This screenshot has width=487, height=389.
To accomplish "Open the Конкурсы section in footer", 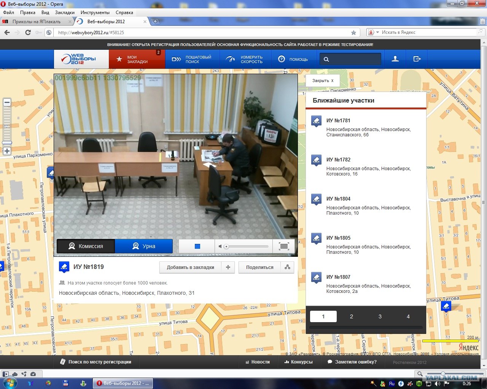I will [x=299, y=362].
